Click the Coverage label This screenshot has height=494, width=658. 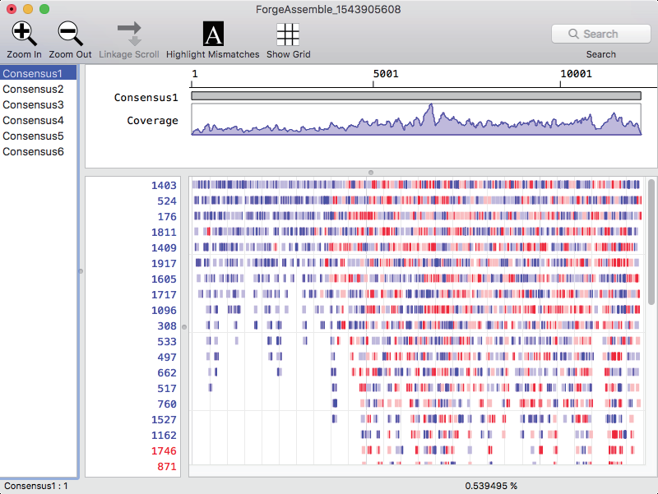pyautogui.click(x=152, y=121)
